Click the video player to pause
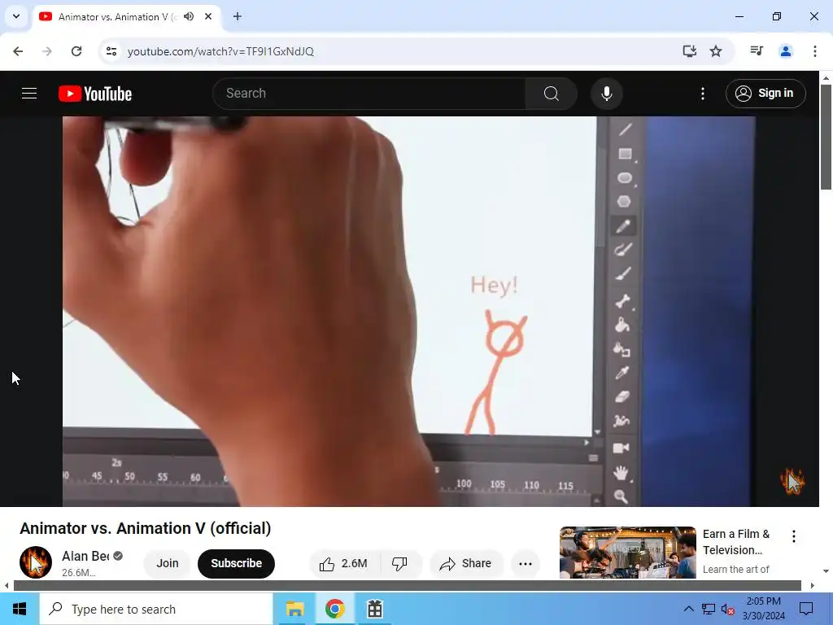The height and width of the screenshot is (625, 833). coord(409,311)
